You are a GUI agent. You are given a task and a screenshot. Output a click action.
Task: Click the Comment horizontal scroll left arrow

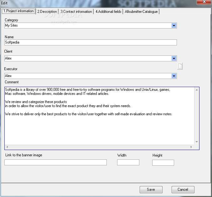click(7, 147)
